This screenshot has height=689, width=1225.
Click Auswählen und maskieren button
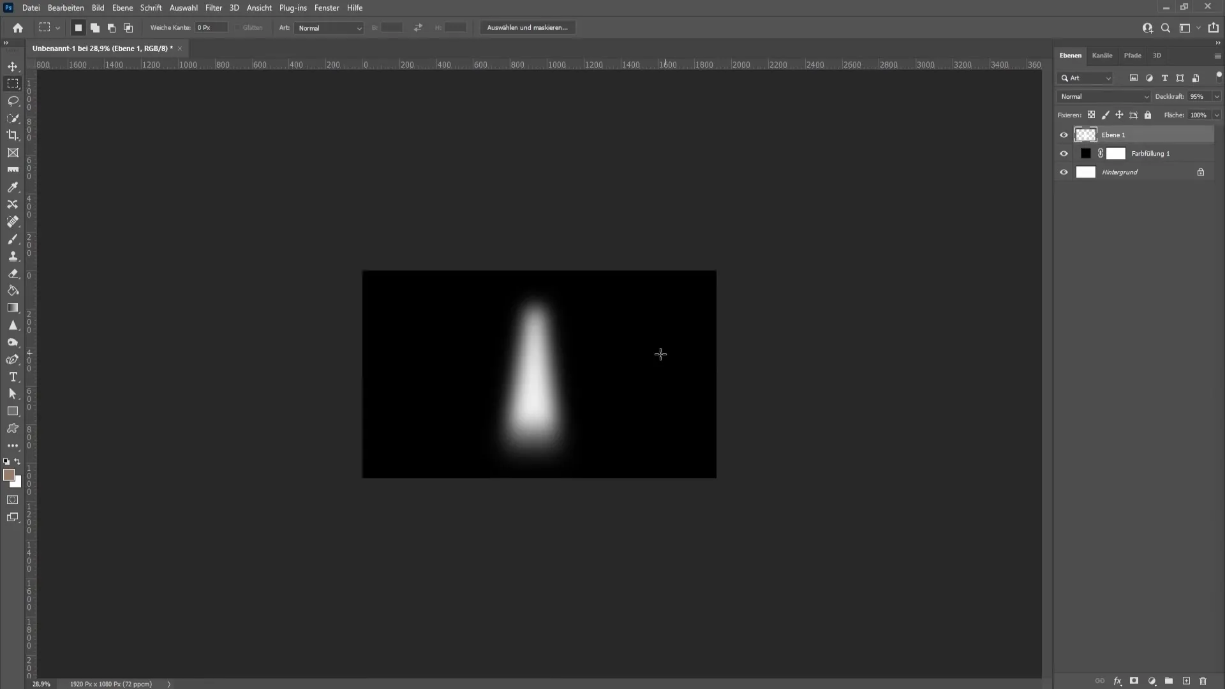(528, 28)
